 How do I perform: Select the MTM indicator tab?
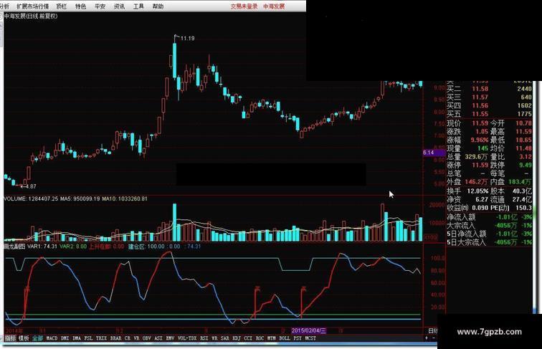(271, 338)
